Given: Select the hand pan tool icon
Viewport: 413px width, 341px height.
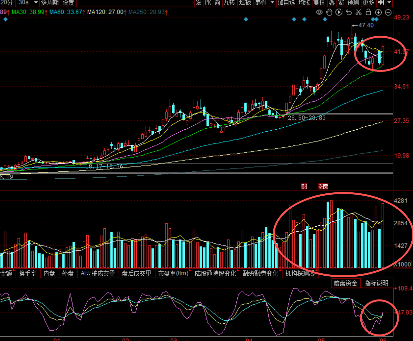Looking at the screenshot, I should click(x=329, y=12).
